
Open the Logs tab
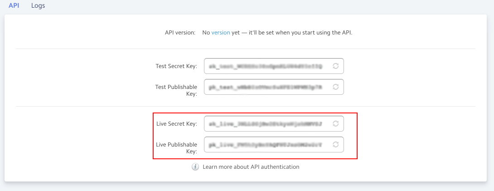click(x=38, y=6)
